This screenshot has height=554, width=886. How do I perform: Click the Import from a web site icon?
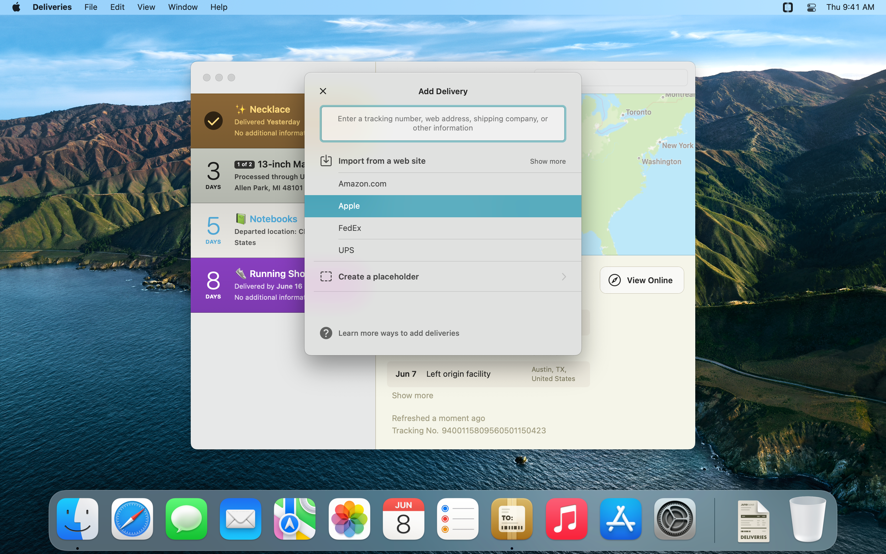[326, 161]
